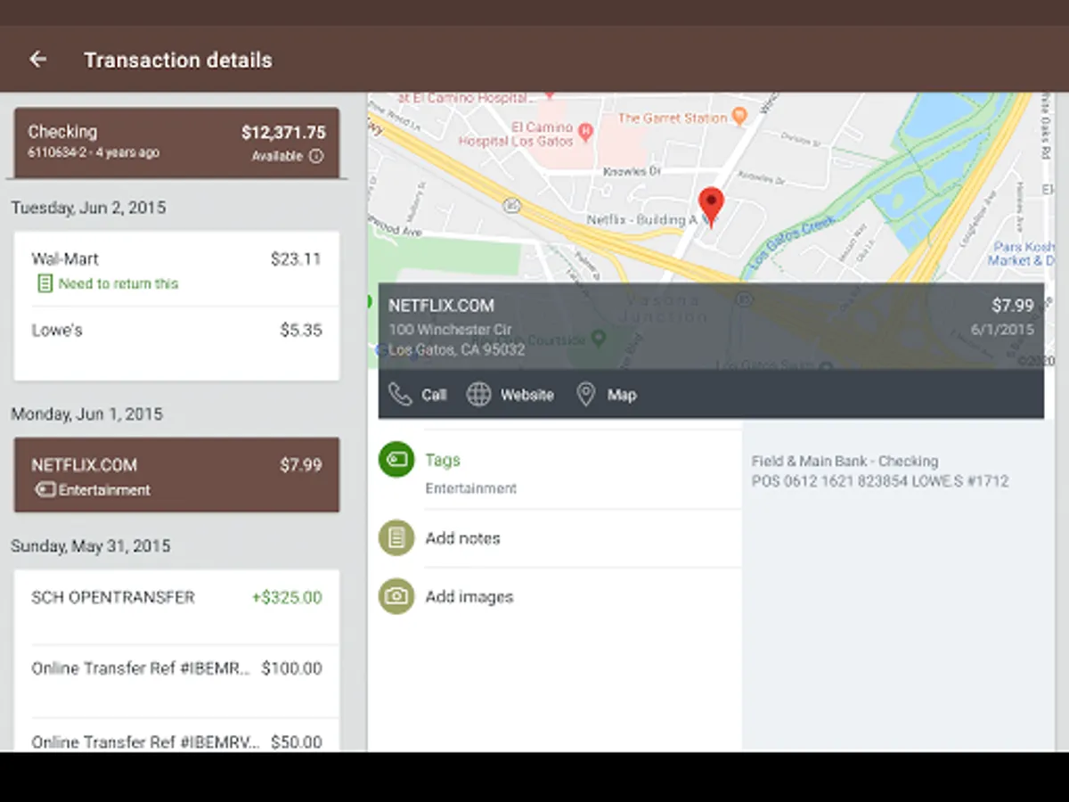Open the SCH OPENTRANSFER transaction
The image size is (1069, 802).
[176, 608]
